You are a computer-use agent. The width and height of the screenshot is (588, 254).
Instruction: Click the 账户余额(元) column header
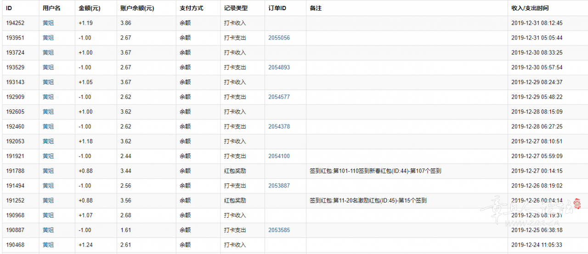(137, 8)
